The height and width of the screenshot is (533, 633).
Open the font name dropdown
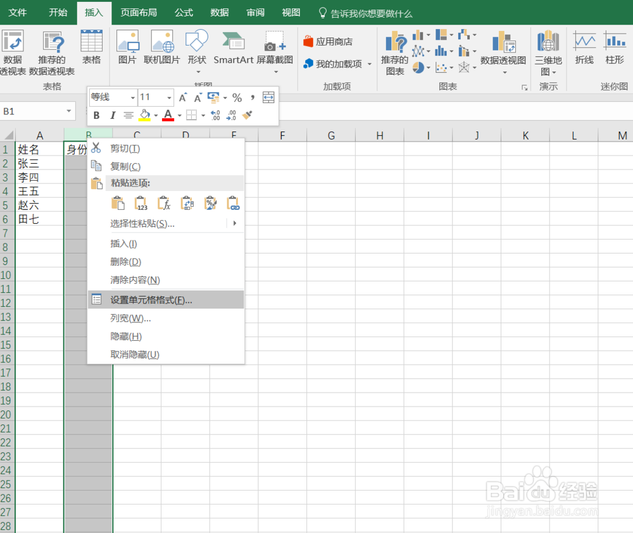[x=132, y=97]
